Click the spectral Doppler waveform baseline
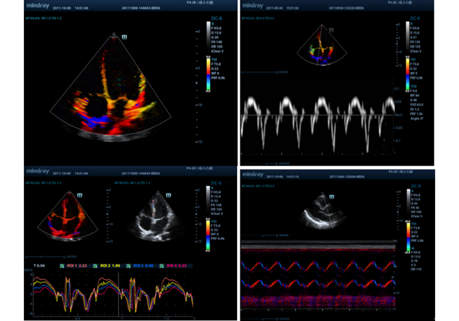The image size is (459, 321). 318,115
